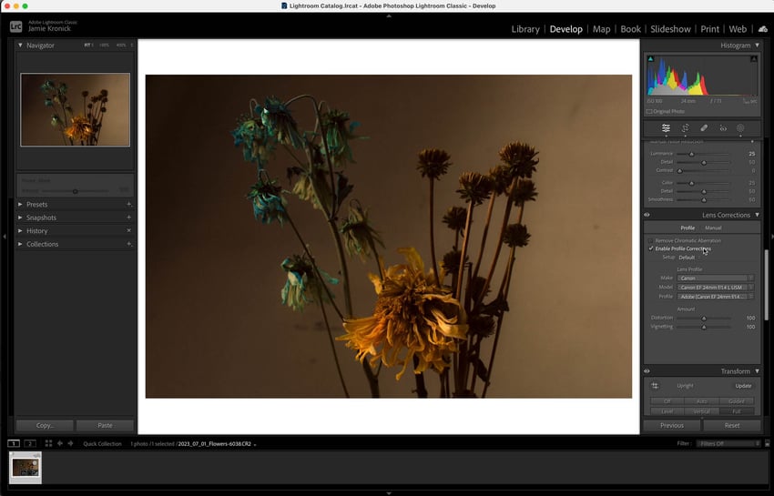Click the Paste button
The width and height of the screenshot is (774, 496).
(105, 425)
